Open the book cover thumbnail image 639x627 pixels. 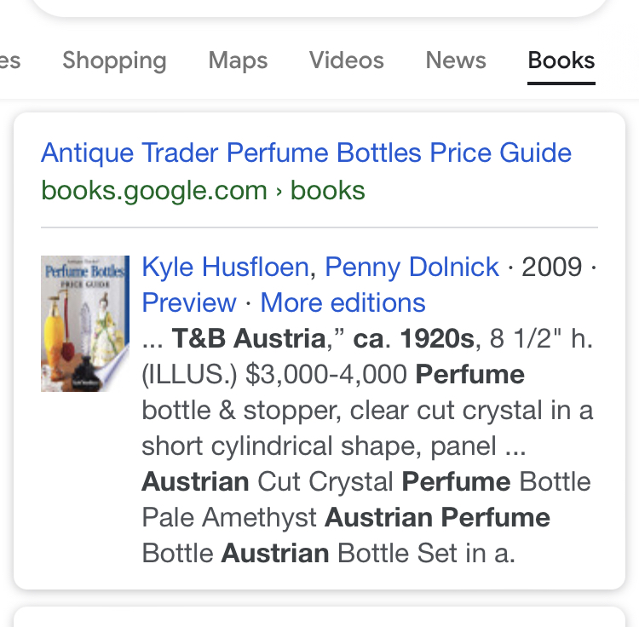coord(84,324)
